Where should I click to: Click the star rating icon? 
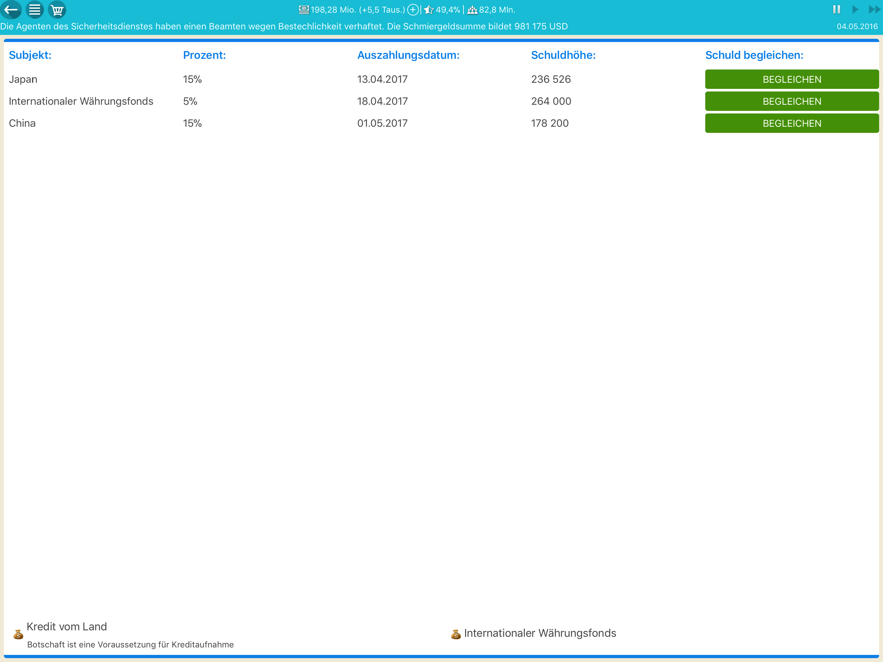429,10
